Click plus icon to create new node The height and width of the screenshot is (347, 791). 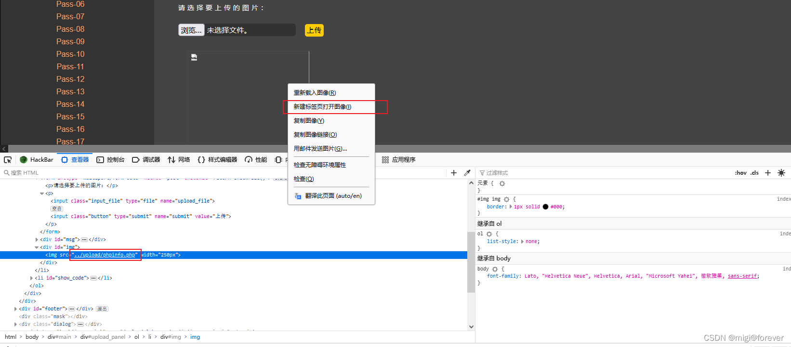(x=453, y=173)
